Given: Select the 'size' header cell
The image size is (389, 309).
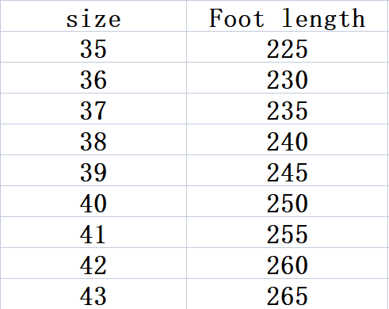Looking at the screenshot, I should [x=93, y=16].
